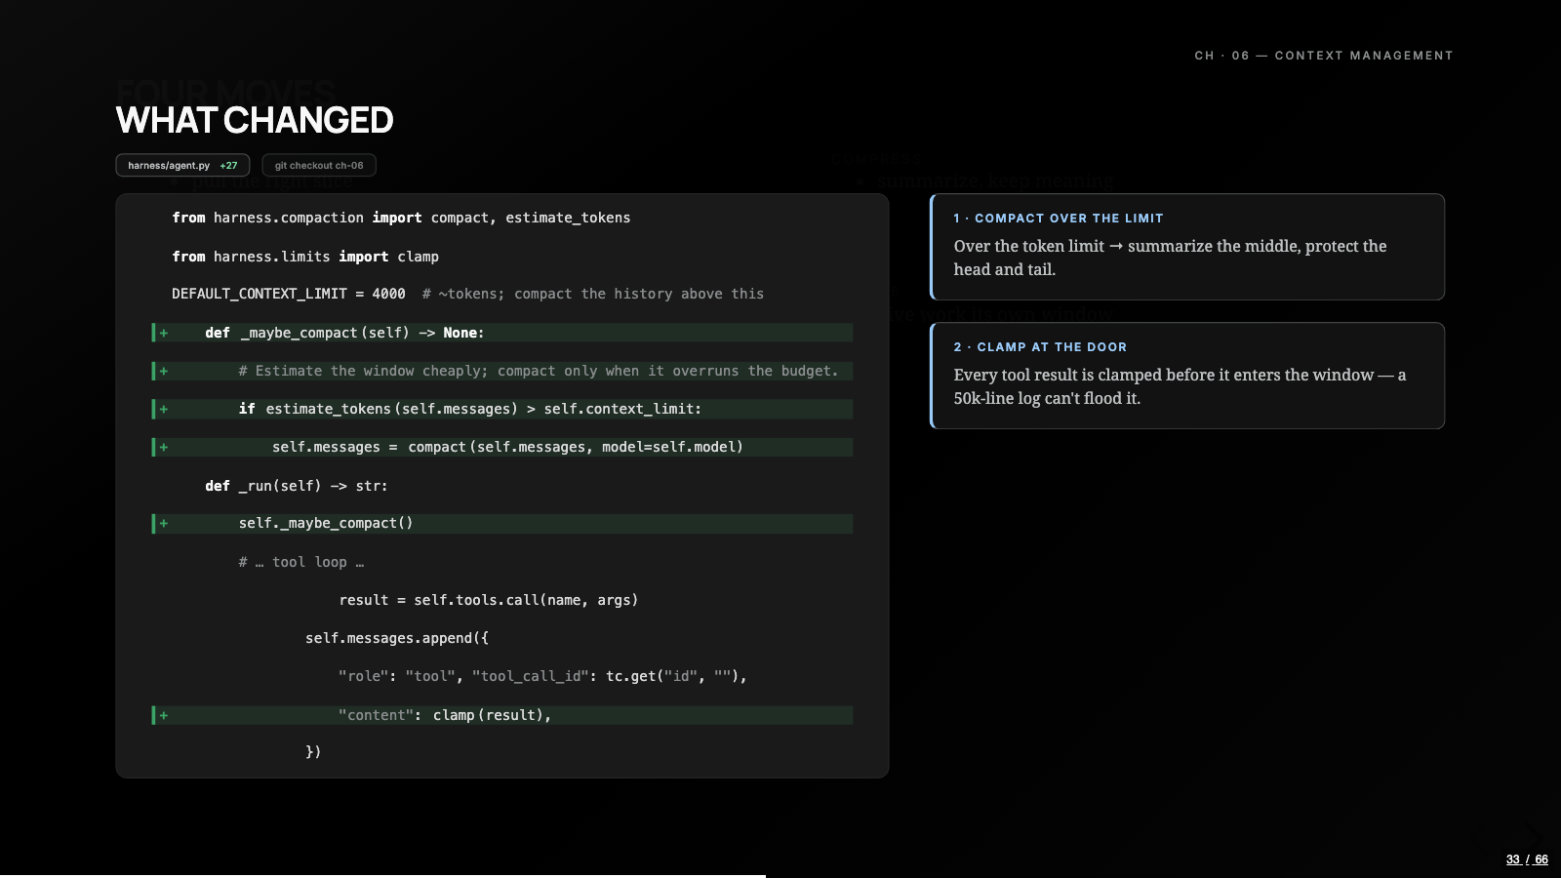The image size is (1561, 878).
Task: Click the slide progress bar at the bottom
Action: point(780,876)
